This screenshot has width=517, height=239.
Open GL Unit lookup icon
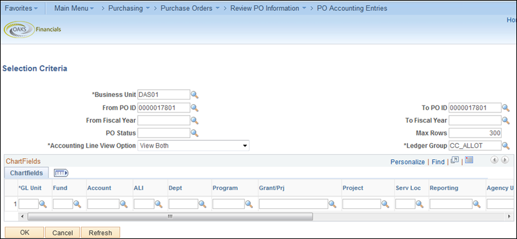pos(43,204)
